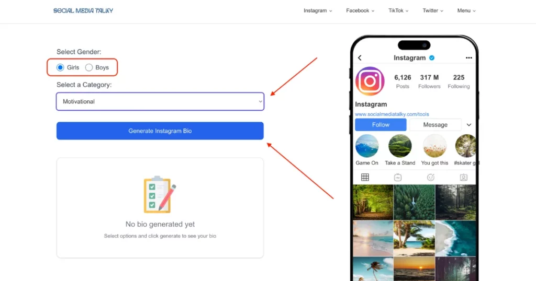Click the Instagram profile logo picture
This screenshot has height=281, width=536.
[x=370, y=81]
